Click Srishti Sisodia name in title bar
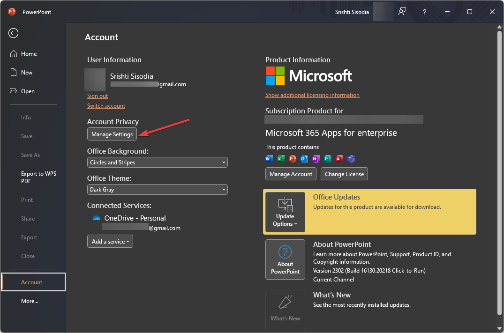Screen dimensions: 504x333 click(352, 12)
